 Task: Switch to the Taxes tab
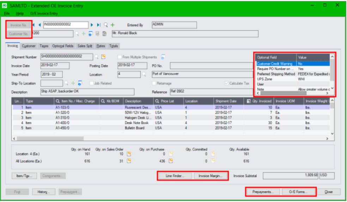pos(44,46)
